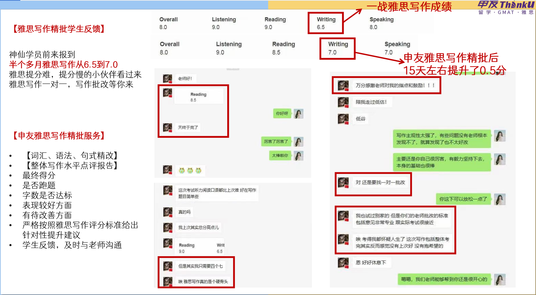Click the student avatar beside "我也试过别家的" message
536x295 pixels.
(343, 216)
